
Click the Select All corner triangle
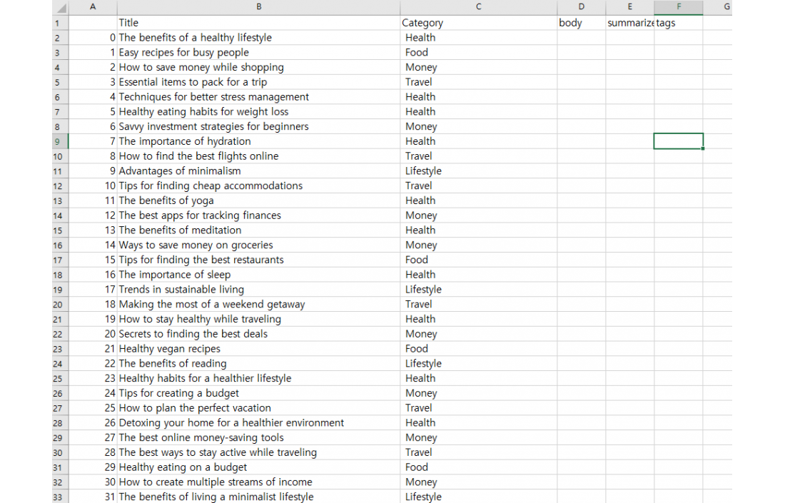pyautogui.click(x=61, y=8)
